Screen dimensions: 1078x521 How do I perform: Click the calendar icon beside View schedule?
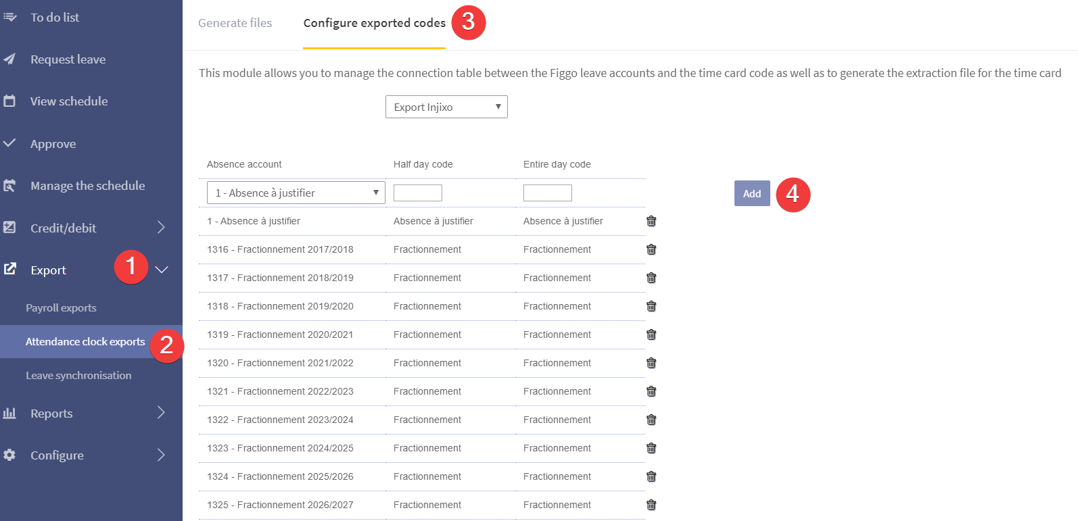(9, 101)
